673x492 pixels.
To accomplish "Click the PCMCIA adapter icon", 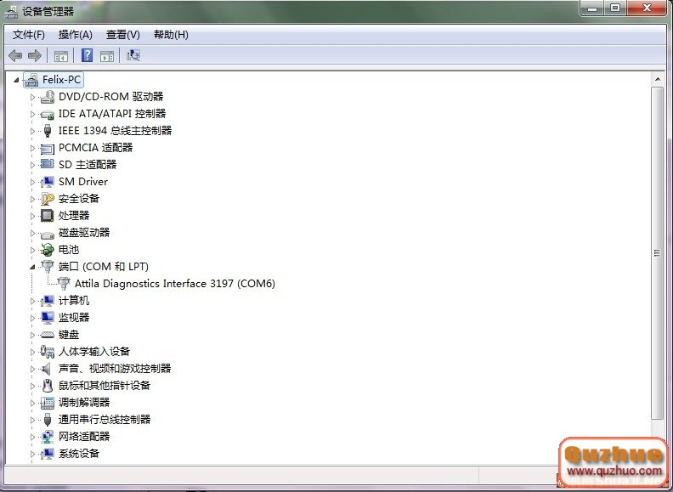I will [48, 148].
